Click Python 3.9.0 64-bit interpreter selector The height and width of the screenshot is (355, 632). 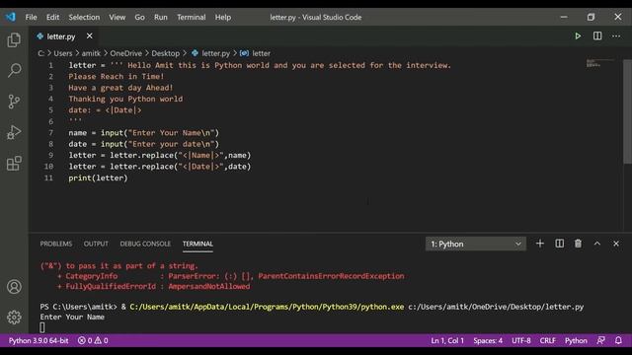click(39, 340)
